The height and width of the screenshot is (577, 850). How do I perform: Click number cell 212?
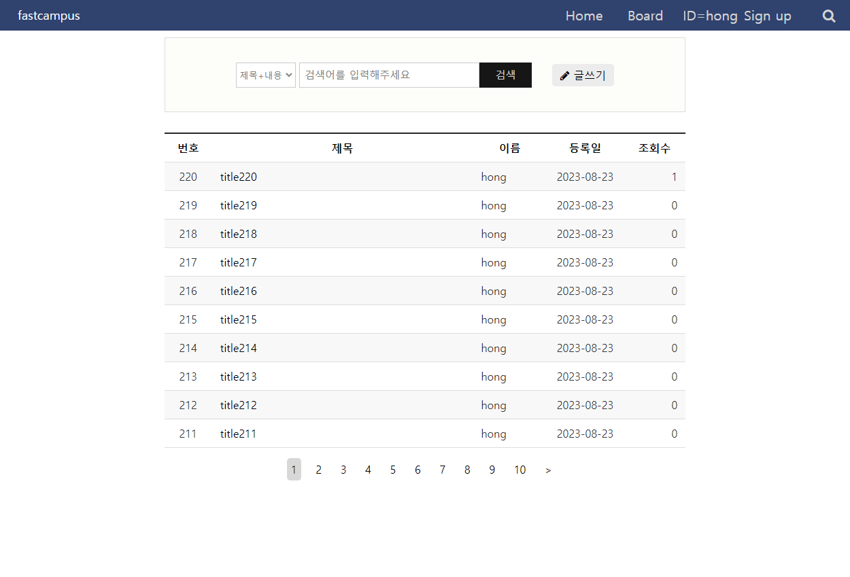click(188, 405)
